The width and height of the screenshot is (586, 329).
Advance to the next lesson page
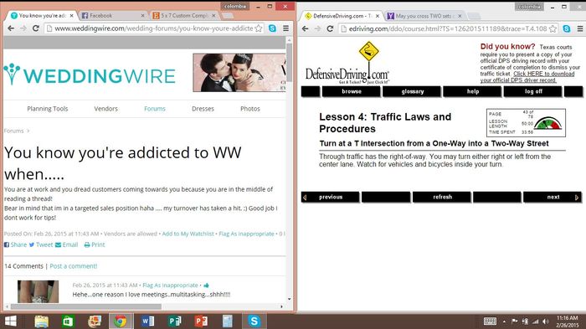coord(553,197)
